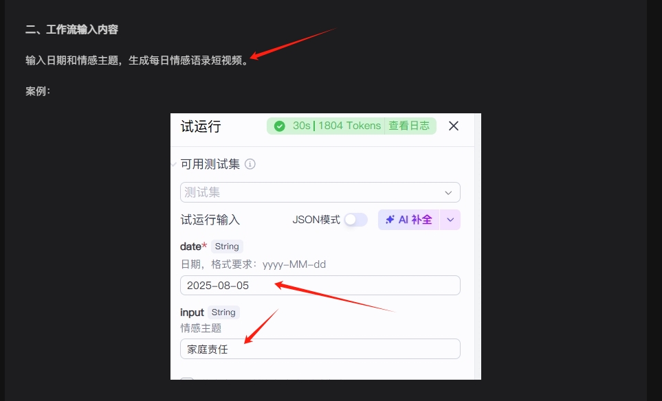Image resolution: width=662 pixels, height=401 pixels.
Task: Click the 30s | 1804 Tokens run status
Action: (x=336, y=126)
